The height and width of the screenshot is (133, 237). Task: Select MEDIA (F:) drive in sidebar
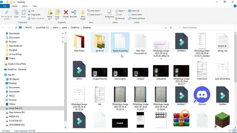[14, 116]
